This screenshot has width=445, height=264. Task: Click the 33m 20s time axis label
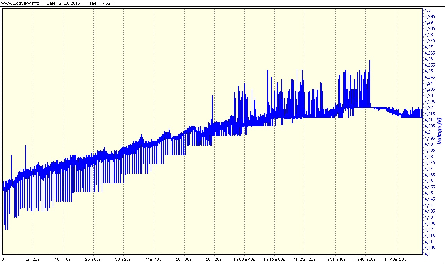pyautogui.click(x=124, y=259)
